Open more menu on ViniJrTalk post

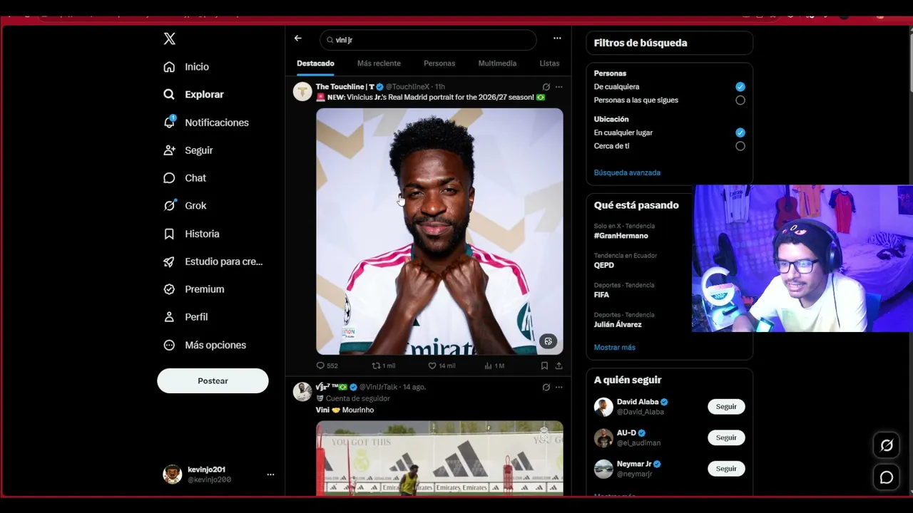(x=558, y=387)
